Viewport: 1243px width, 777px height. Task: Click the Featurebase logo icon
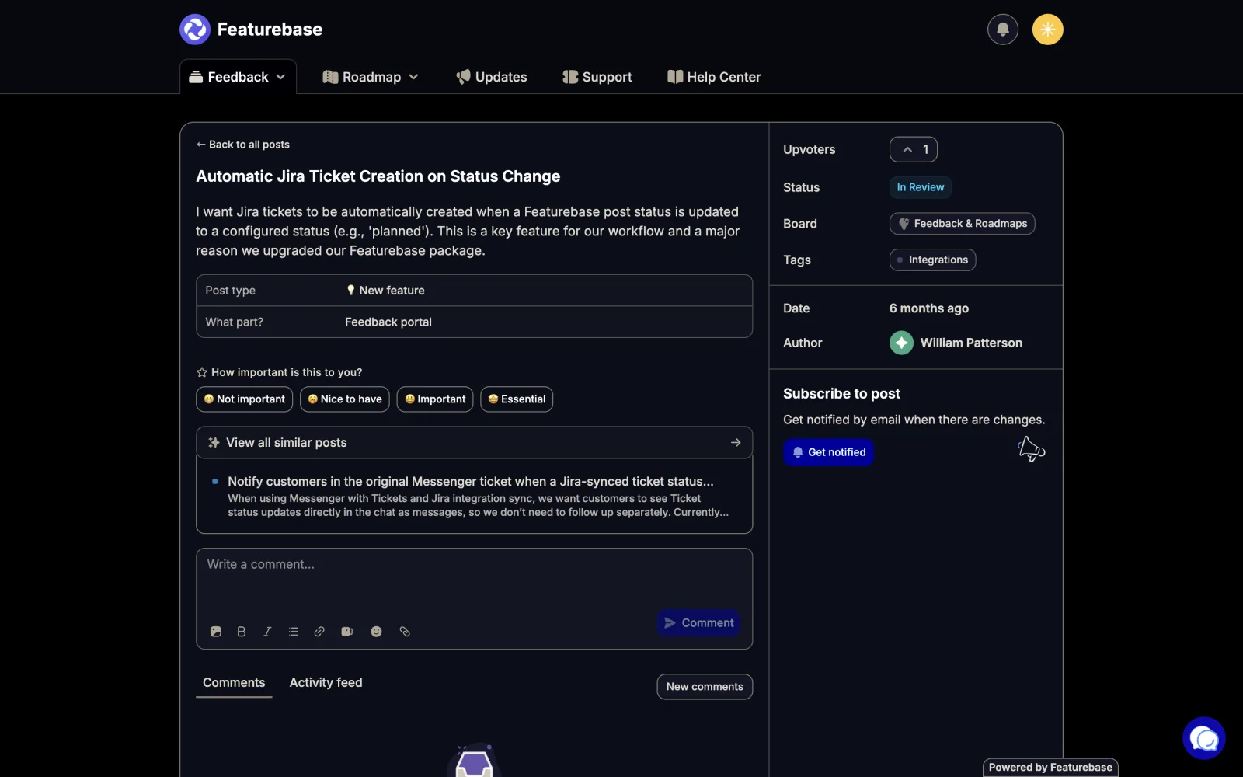(195, 30)
